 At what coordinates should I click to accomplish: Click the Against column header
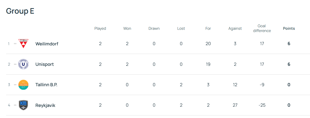[235, 28]
